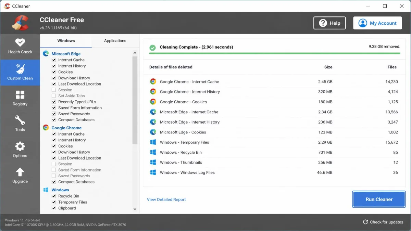Open the Options gear section
Screen dimensions: 411x231
click(x=20, y=150)
